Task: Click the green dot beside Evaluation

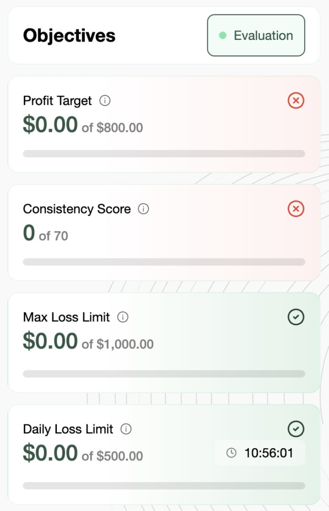Action: point(223,35)
